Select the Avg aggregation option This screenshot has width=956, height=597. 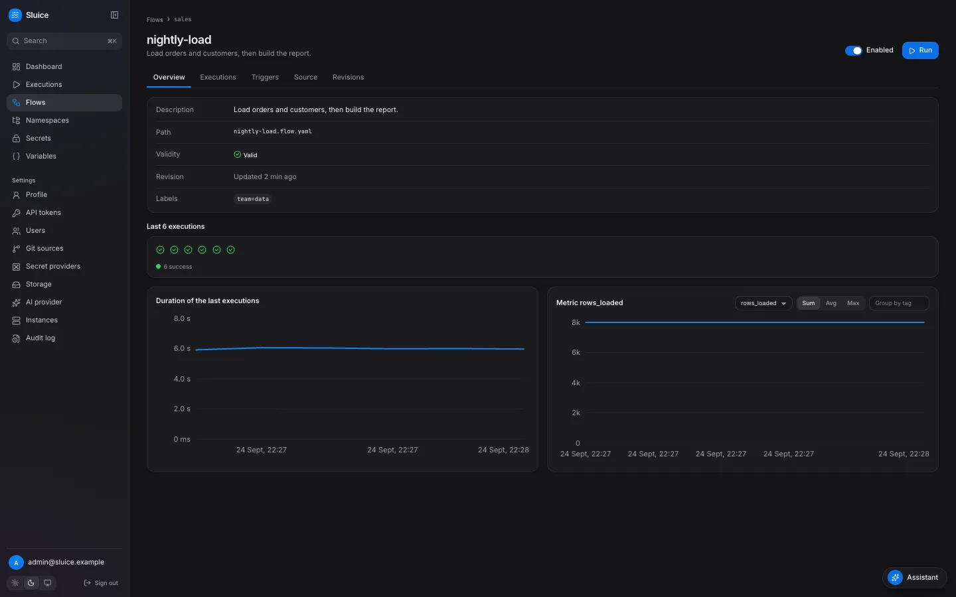click(x=831, y=303)
